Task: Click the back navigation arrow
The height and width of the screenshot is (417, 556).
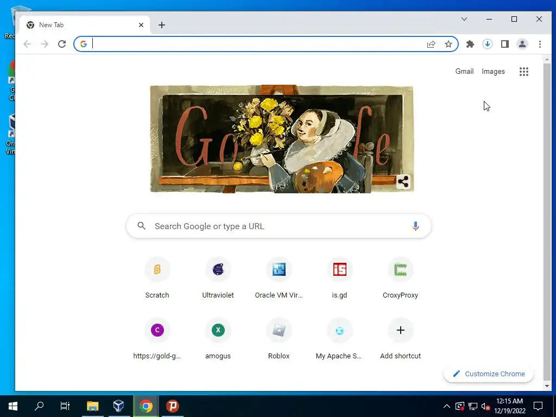Action: (27, 44)
